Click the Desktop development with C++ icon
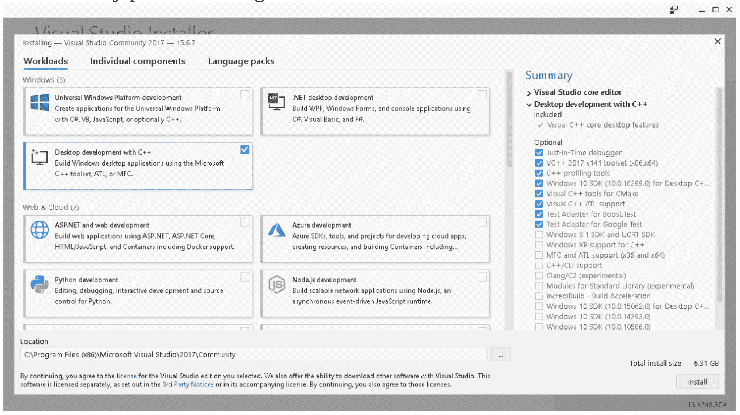Image resolution: width=740 pixels, height=415 pixels. [39, 157]
